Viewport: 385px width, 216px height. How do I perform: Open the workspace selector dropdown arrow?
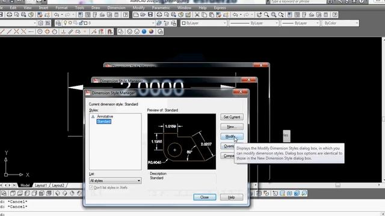click(35, 23)
